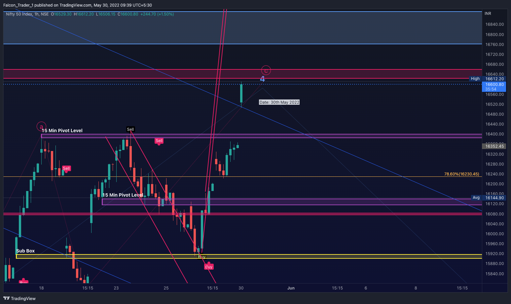This screenshot has width=511, height=304.
Task: Click the '25' date on the time axis
Action: 166,288
